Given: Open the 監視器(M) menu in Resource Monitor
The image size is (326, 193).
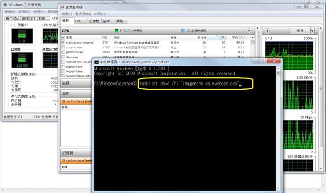Looking at the screenshot, I should point(83,14).
